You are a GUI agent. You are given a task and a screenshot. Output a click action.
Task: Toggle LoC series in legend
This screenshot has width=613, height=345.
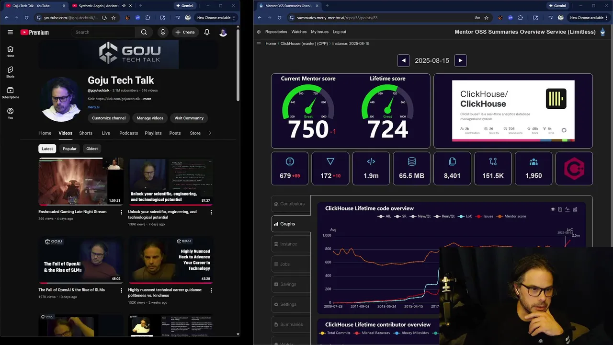465,216
